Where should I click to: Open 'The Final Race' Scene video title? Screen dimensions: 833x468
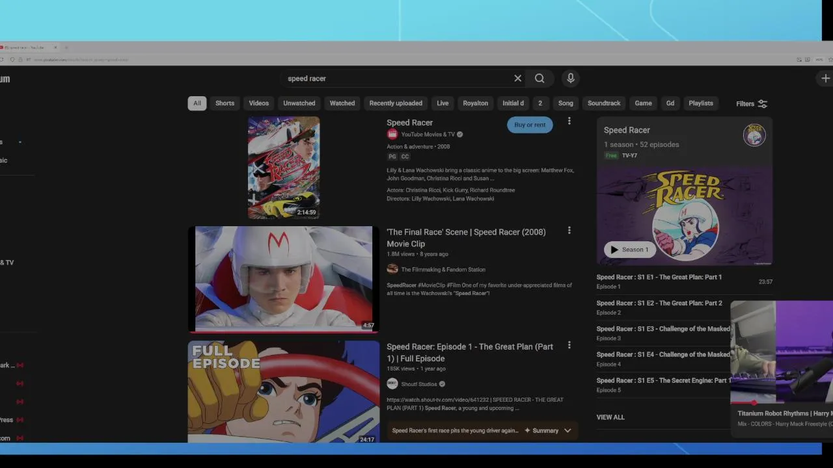[466, 238]
